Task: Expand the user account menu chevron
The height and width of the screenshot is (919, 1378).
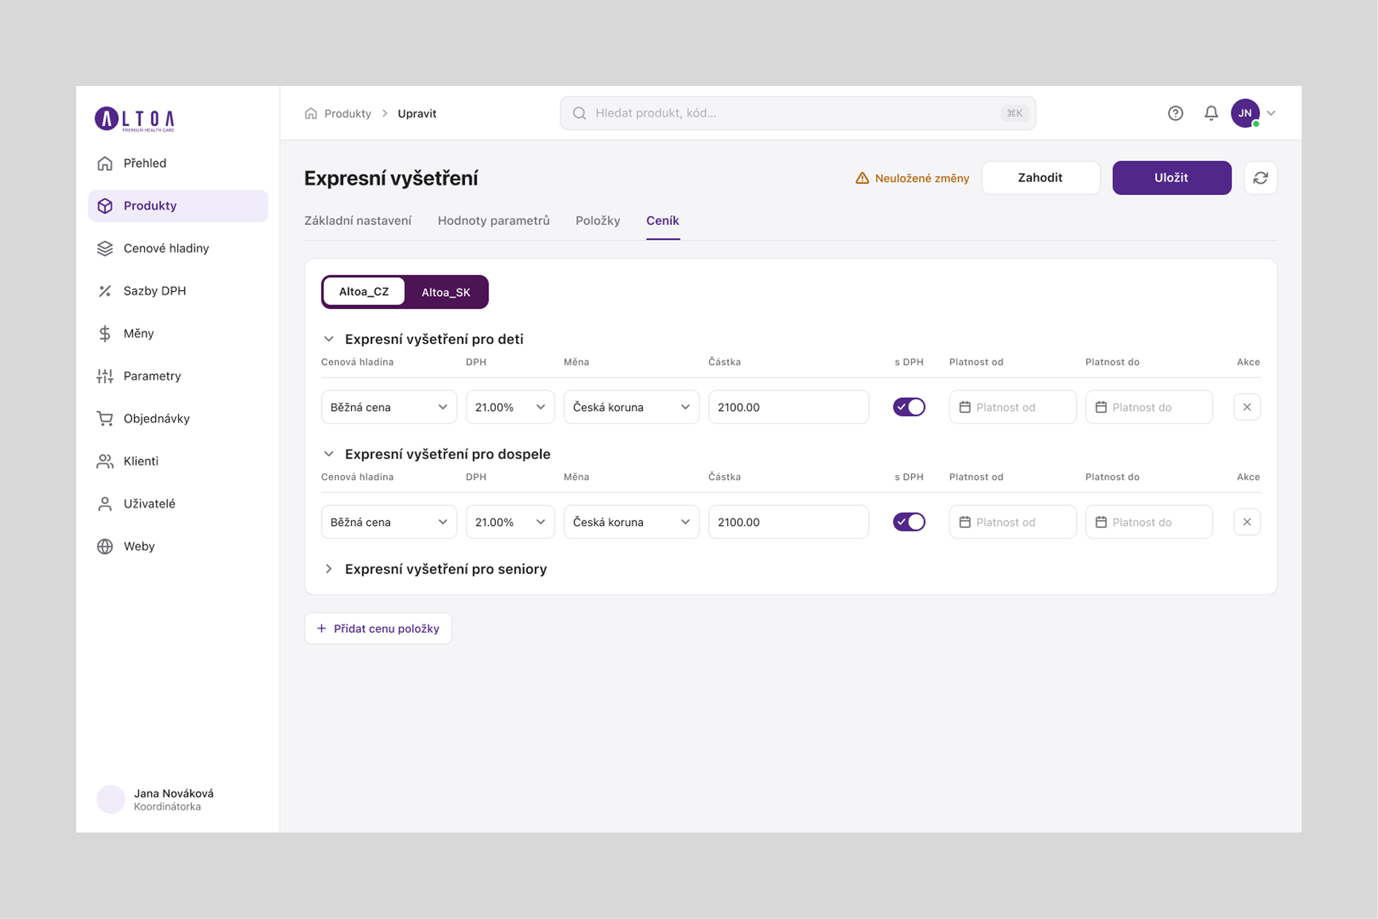Action: tap(1272, 114)
